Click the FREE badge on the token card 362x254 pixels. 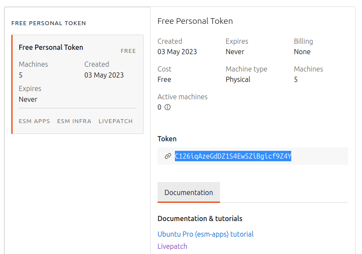click(x=128, y=51)
